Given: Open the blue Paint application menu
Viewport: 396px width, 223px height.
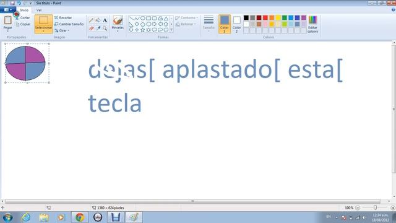Looking at the screenshot, I should click(8, 10).
